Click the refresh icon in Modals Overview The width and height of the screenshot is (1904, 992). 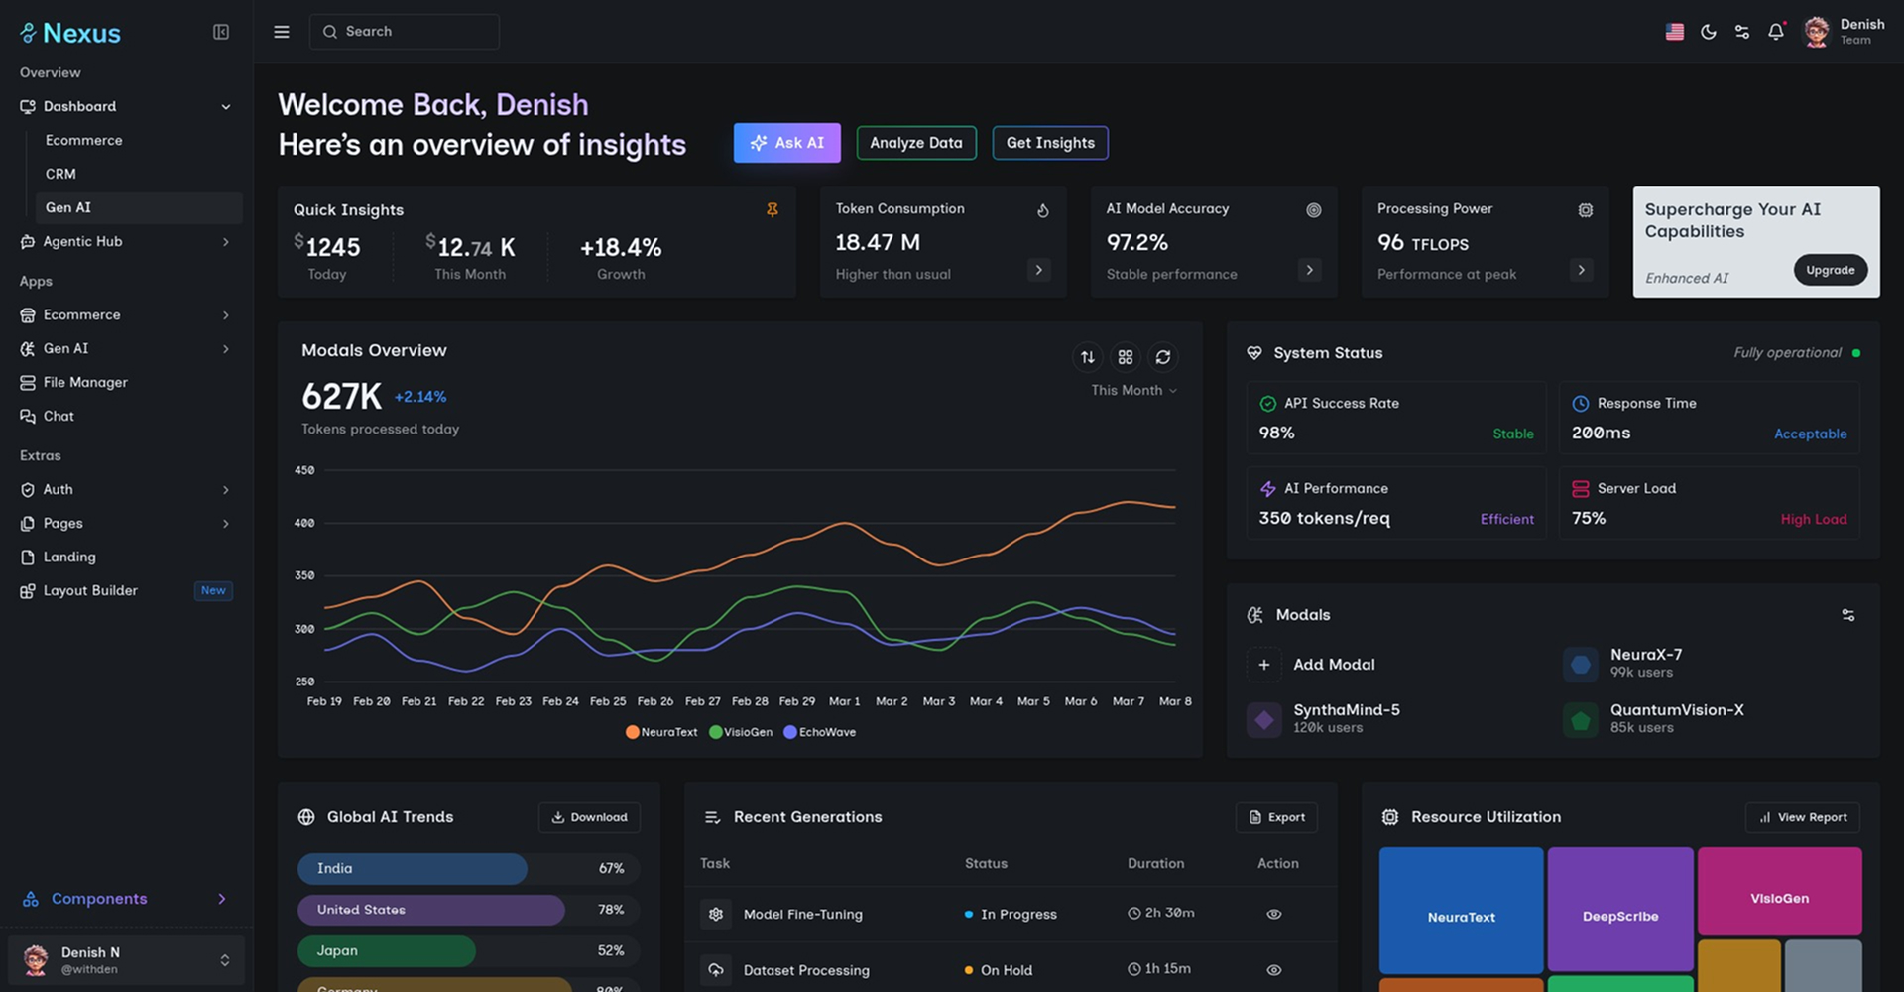(1162, 357)
